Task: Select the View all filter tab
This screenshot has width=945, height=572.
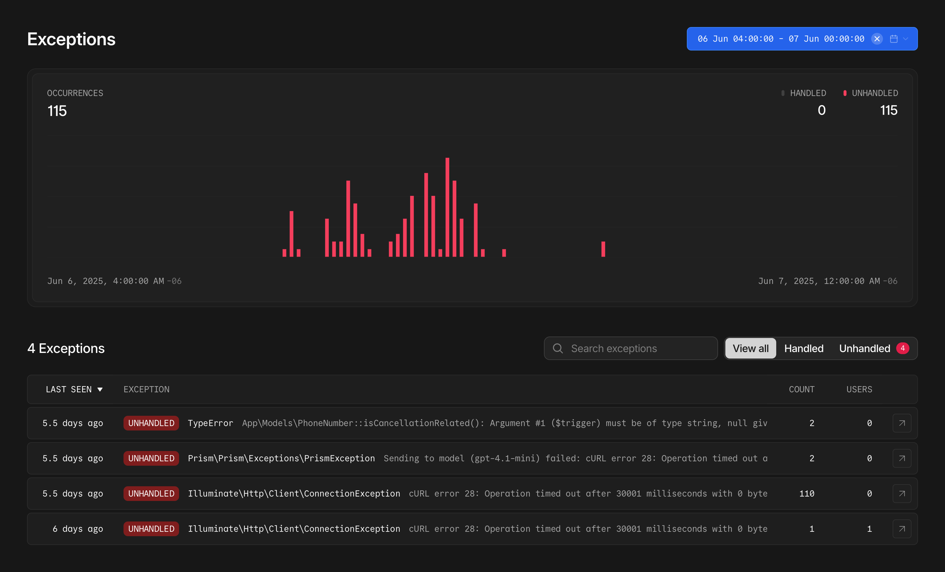Action: click(750, 348)
